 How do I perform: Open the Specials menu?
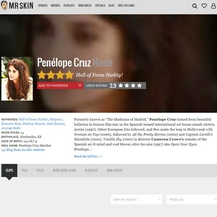click(x=100, y=6)
